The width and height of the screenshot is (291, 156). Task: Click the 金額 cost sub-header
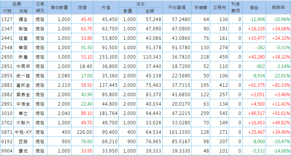150,11
